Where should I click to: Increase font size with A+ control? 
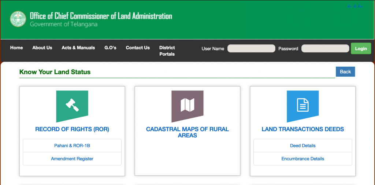[x=360, y=7]
